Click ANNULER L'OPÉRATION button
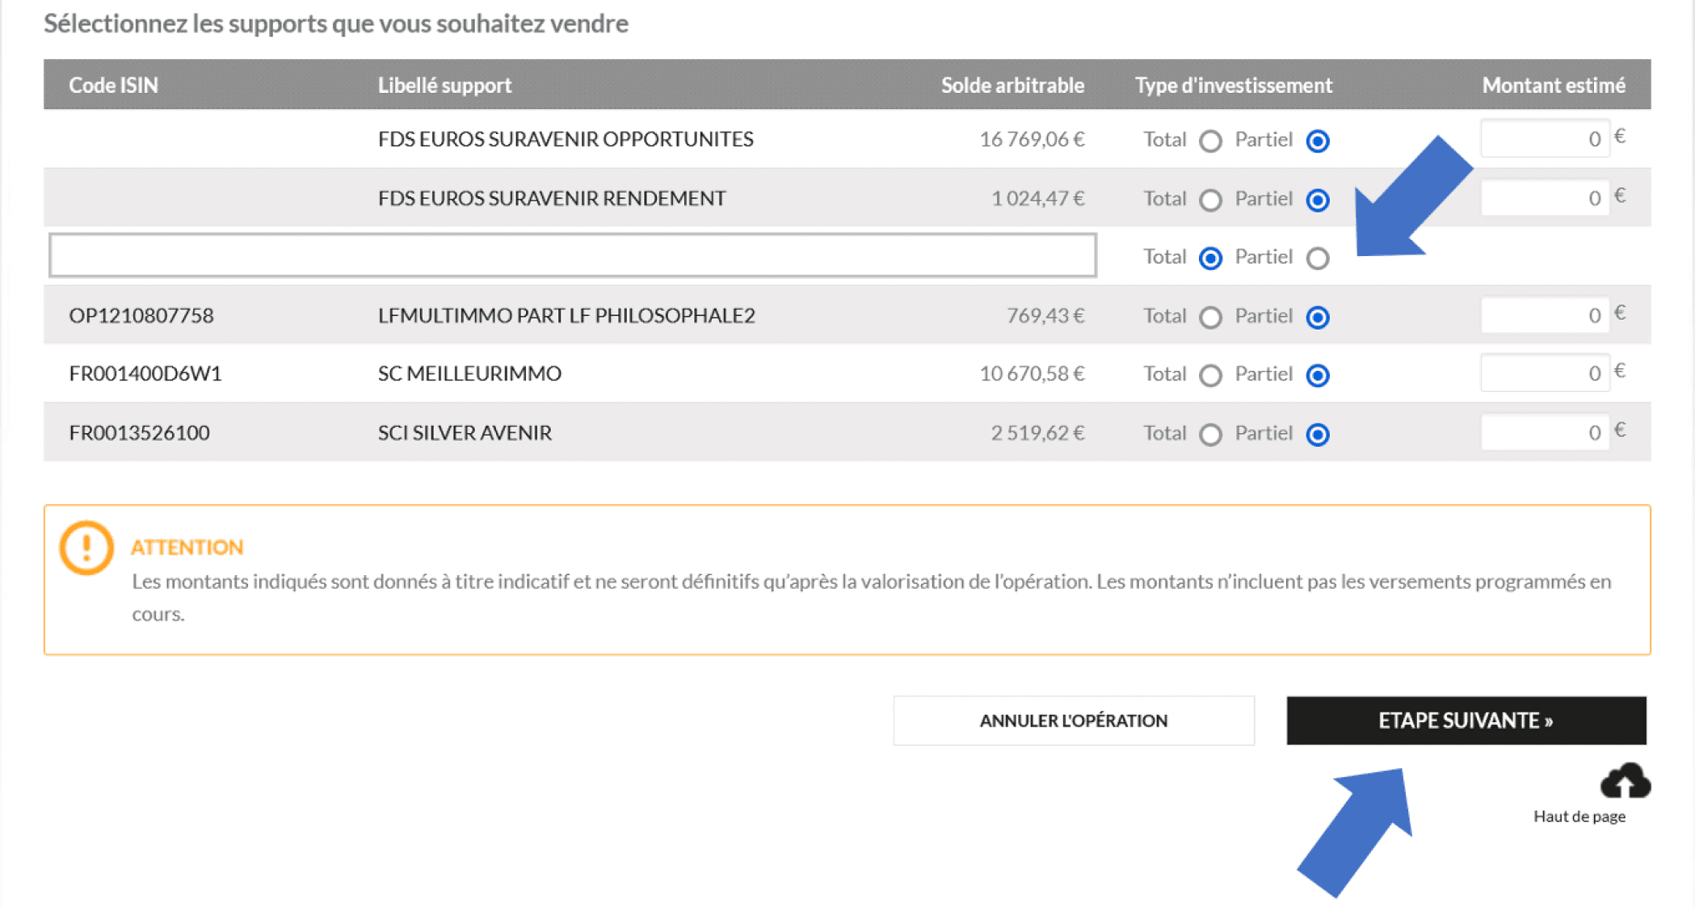The height and width of the screenshot is (908, 1695). [x=1073, y=720]
